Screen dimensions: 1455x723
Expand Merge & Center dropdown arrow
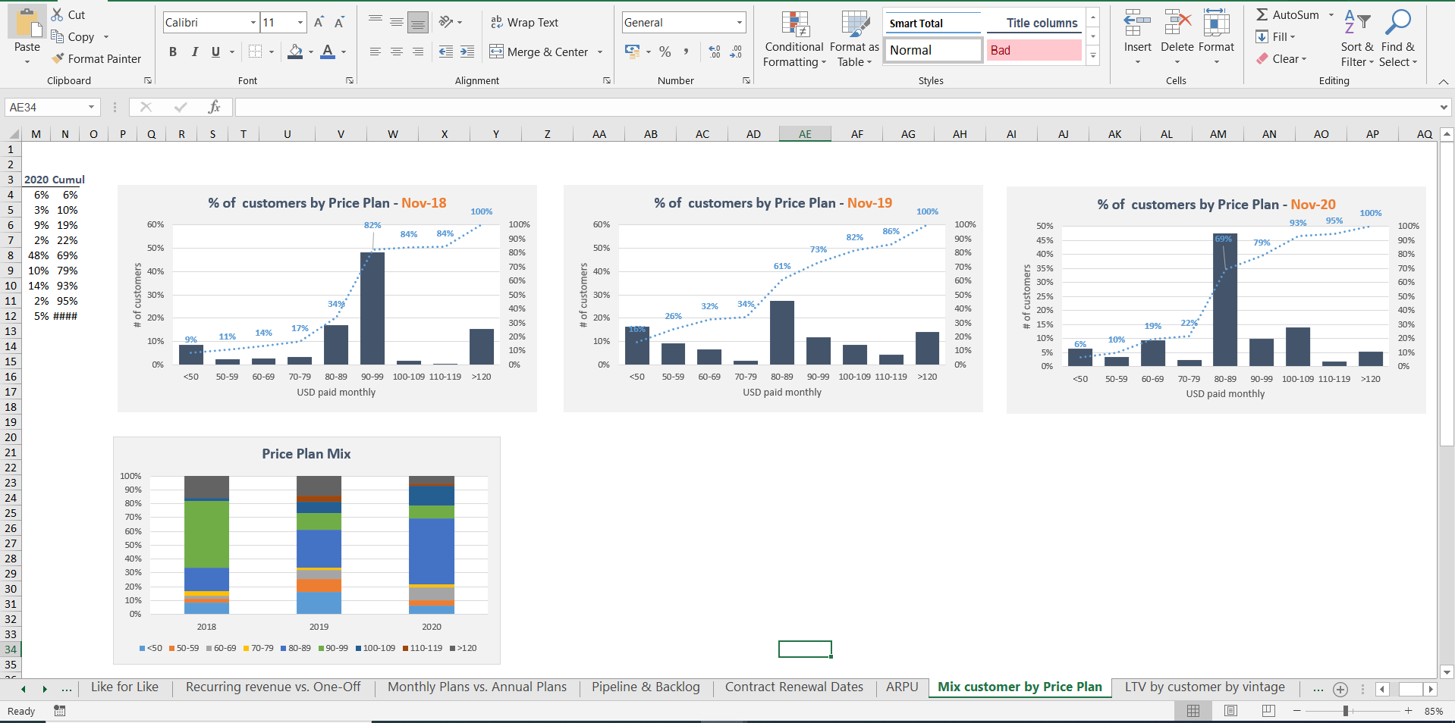[600, 52]
